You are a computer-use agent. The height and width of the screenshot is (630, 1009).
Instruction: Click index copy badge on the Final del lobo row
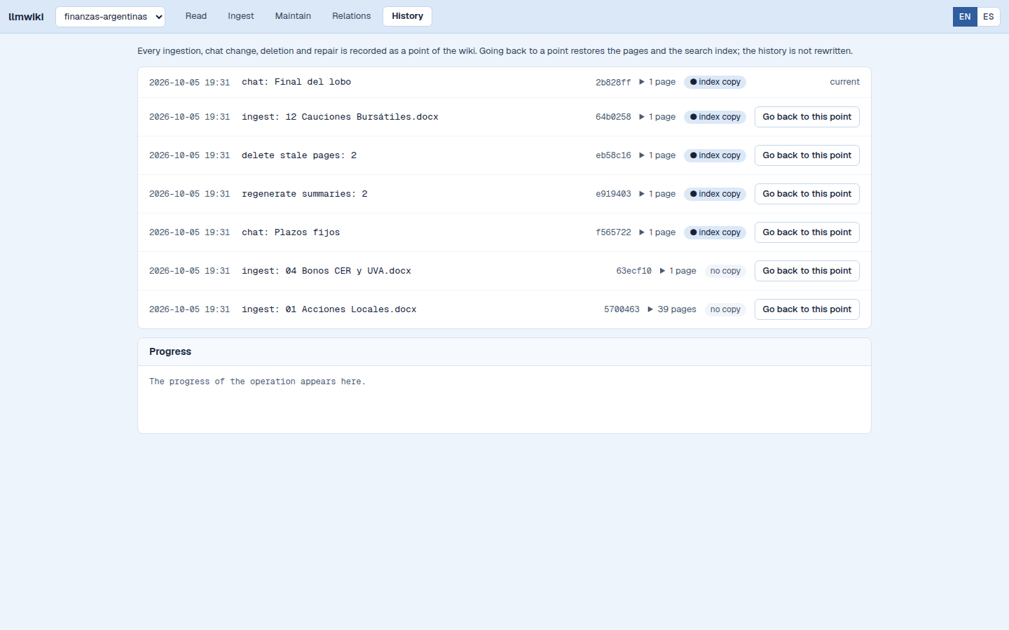tap(715, 82)
